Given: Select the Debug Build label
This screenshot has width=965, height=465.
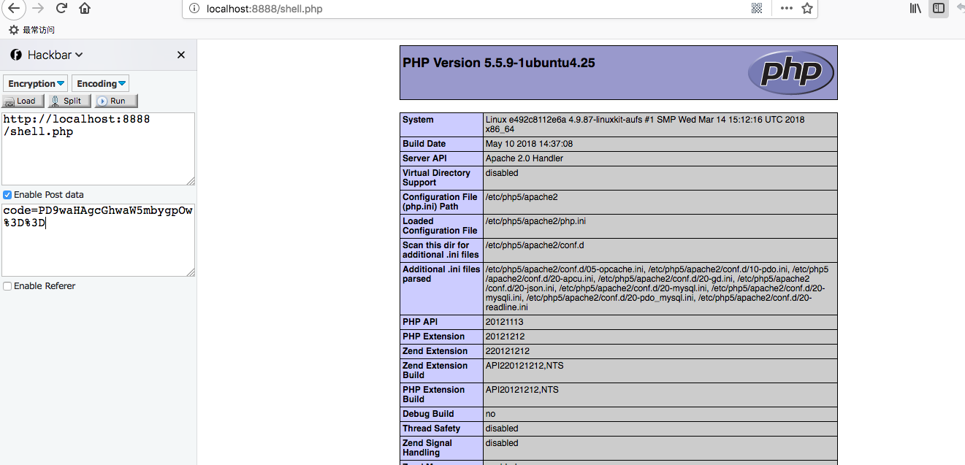Looking at the screenshot, I should 428,414.
